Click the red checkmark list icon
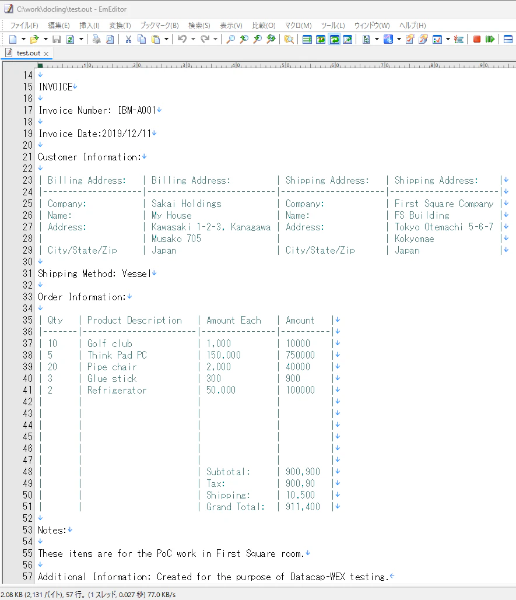Viewport: 516px width, 600px height. point(459,39)
